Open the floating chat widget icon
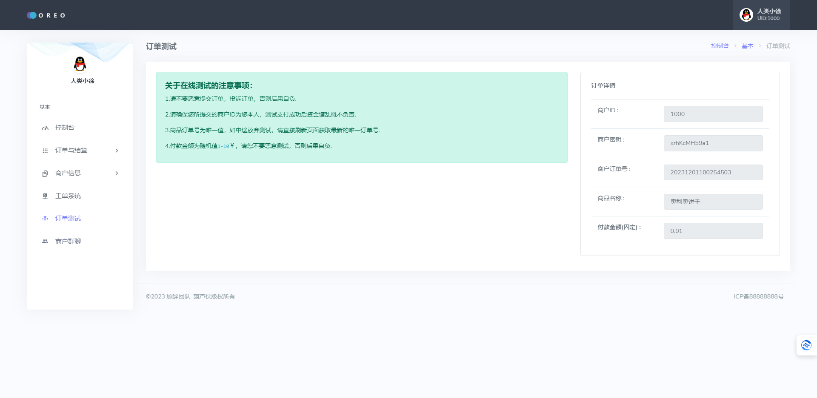The height and width of the screenshot is (398, 817). click(x=806, y=345)
